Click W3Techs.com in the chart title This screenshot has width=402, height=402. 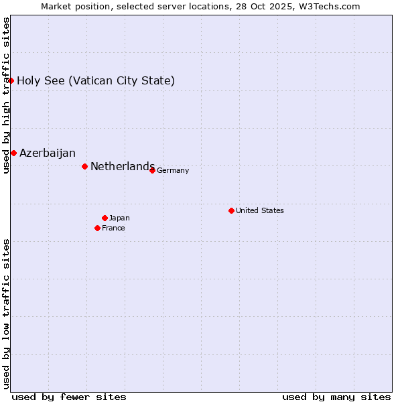328,7
